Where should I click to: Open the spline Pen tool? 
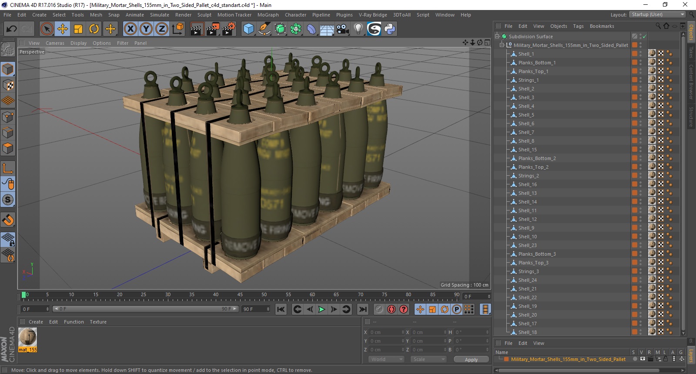point(264,29)
